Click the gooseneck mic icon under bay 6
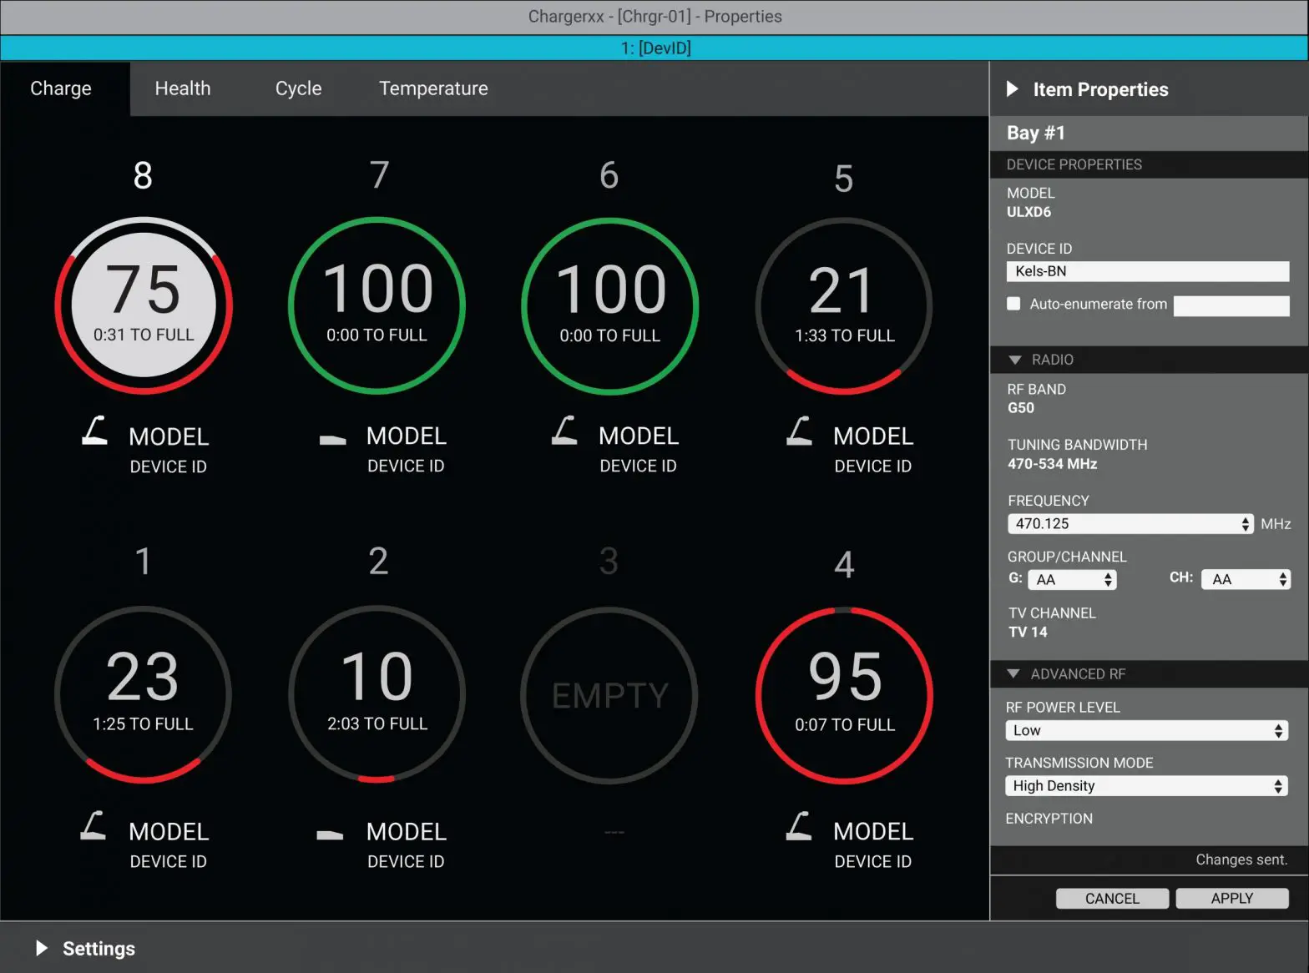The width and height of the screenshot is (1309, 973). click(564, 431)
